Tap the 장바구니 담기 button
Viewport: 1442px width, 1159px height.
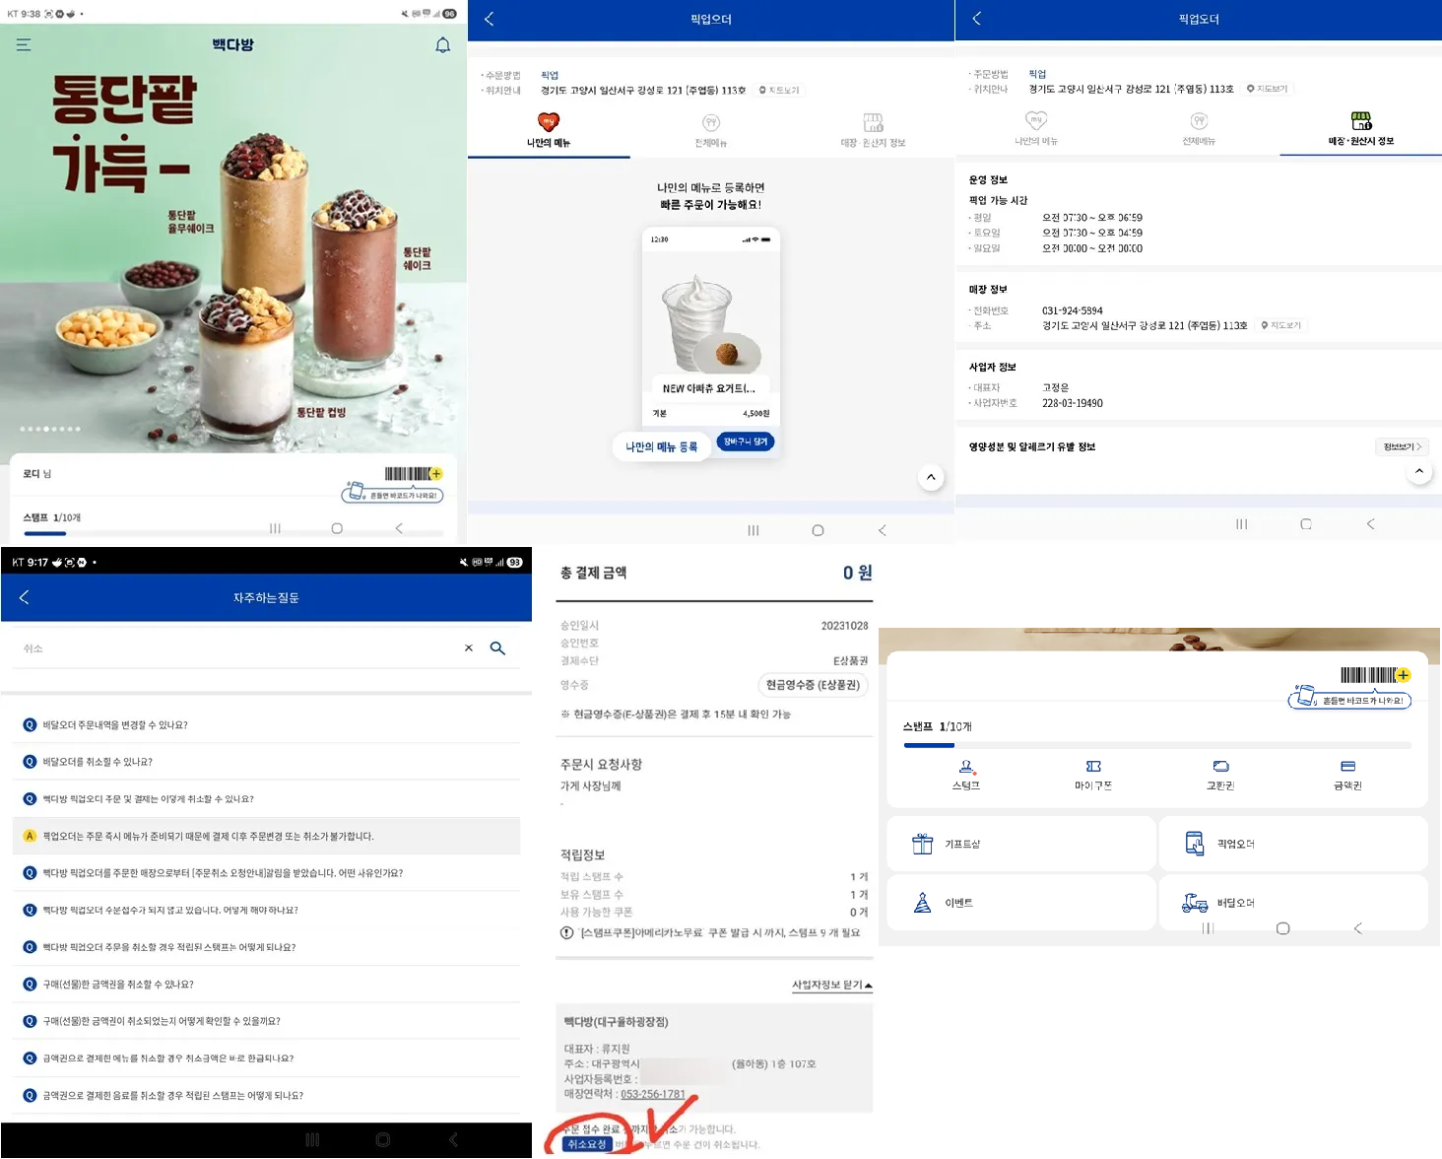(x=746, y=442)
